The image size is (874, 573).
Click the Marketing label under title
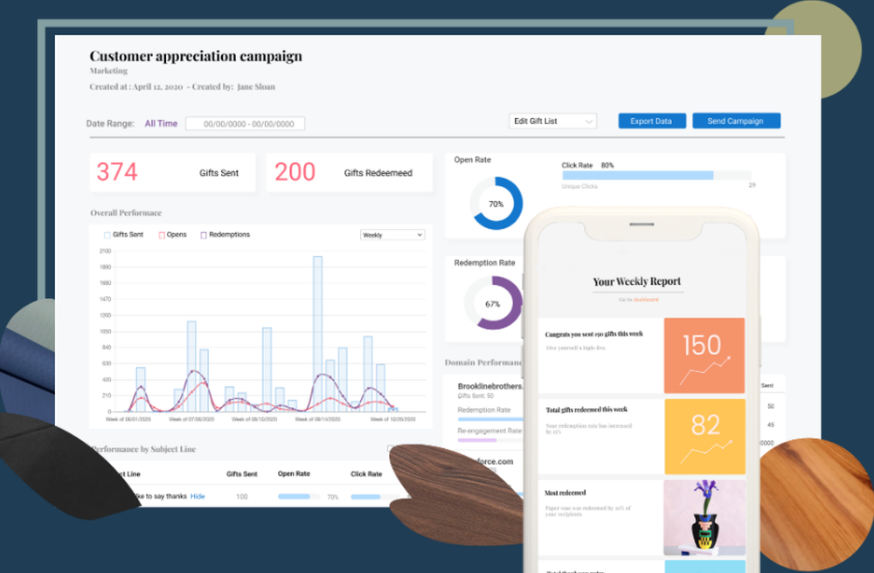[x=108, y=71]
